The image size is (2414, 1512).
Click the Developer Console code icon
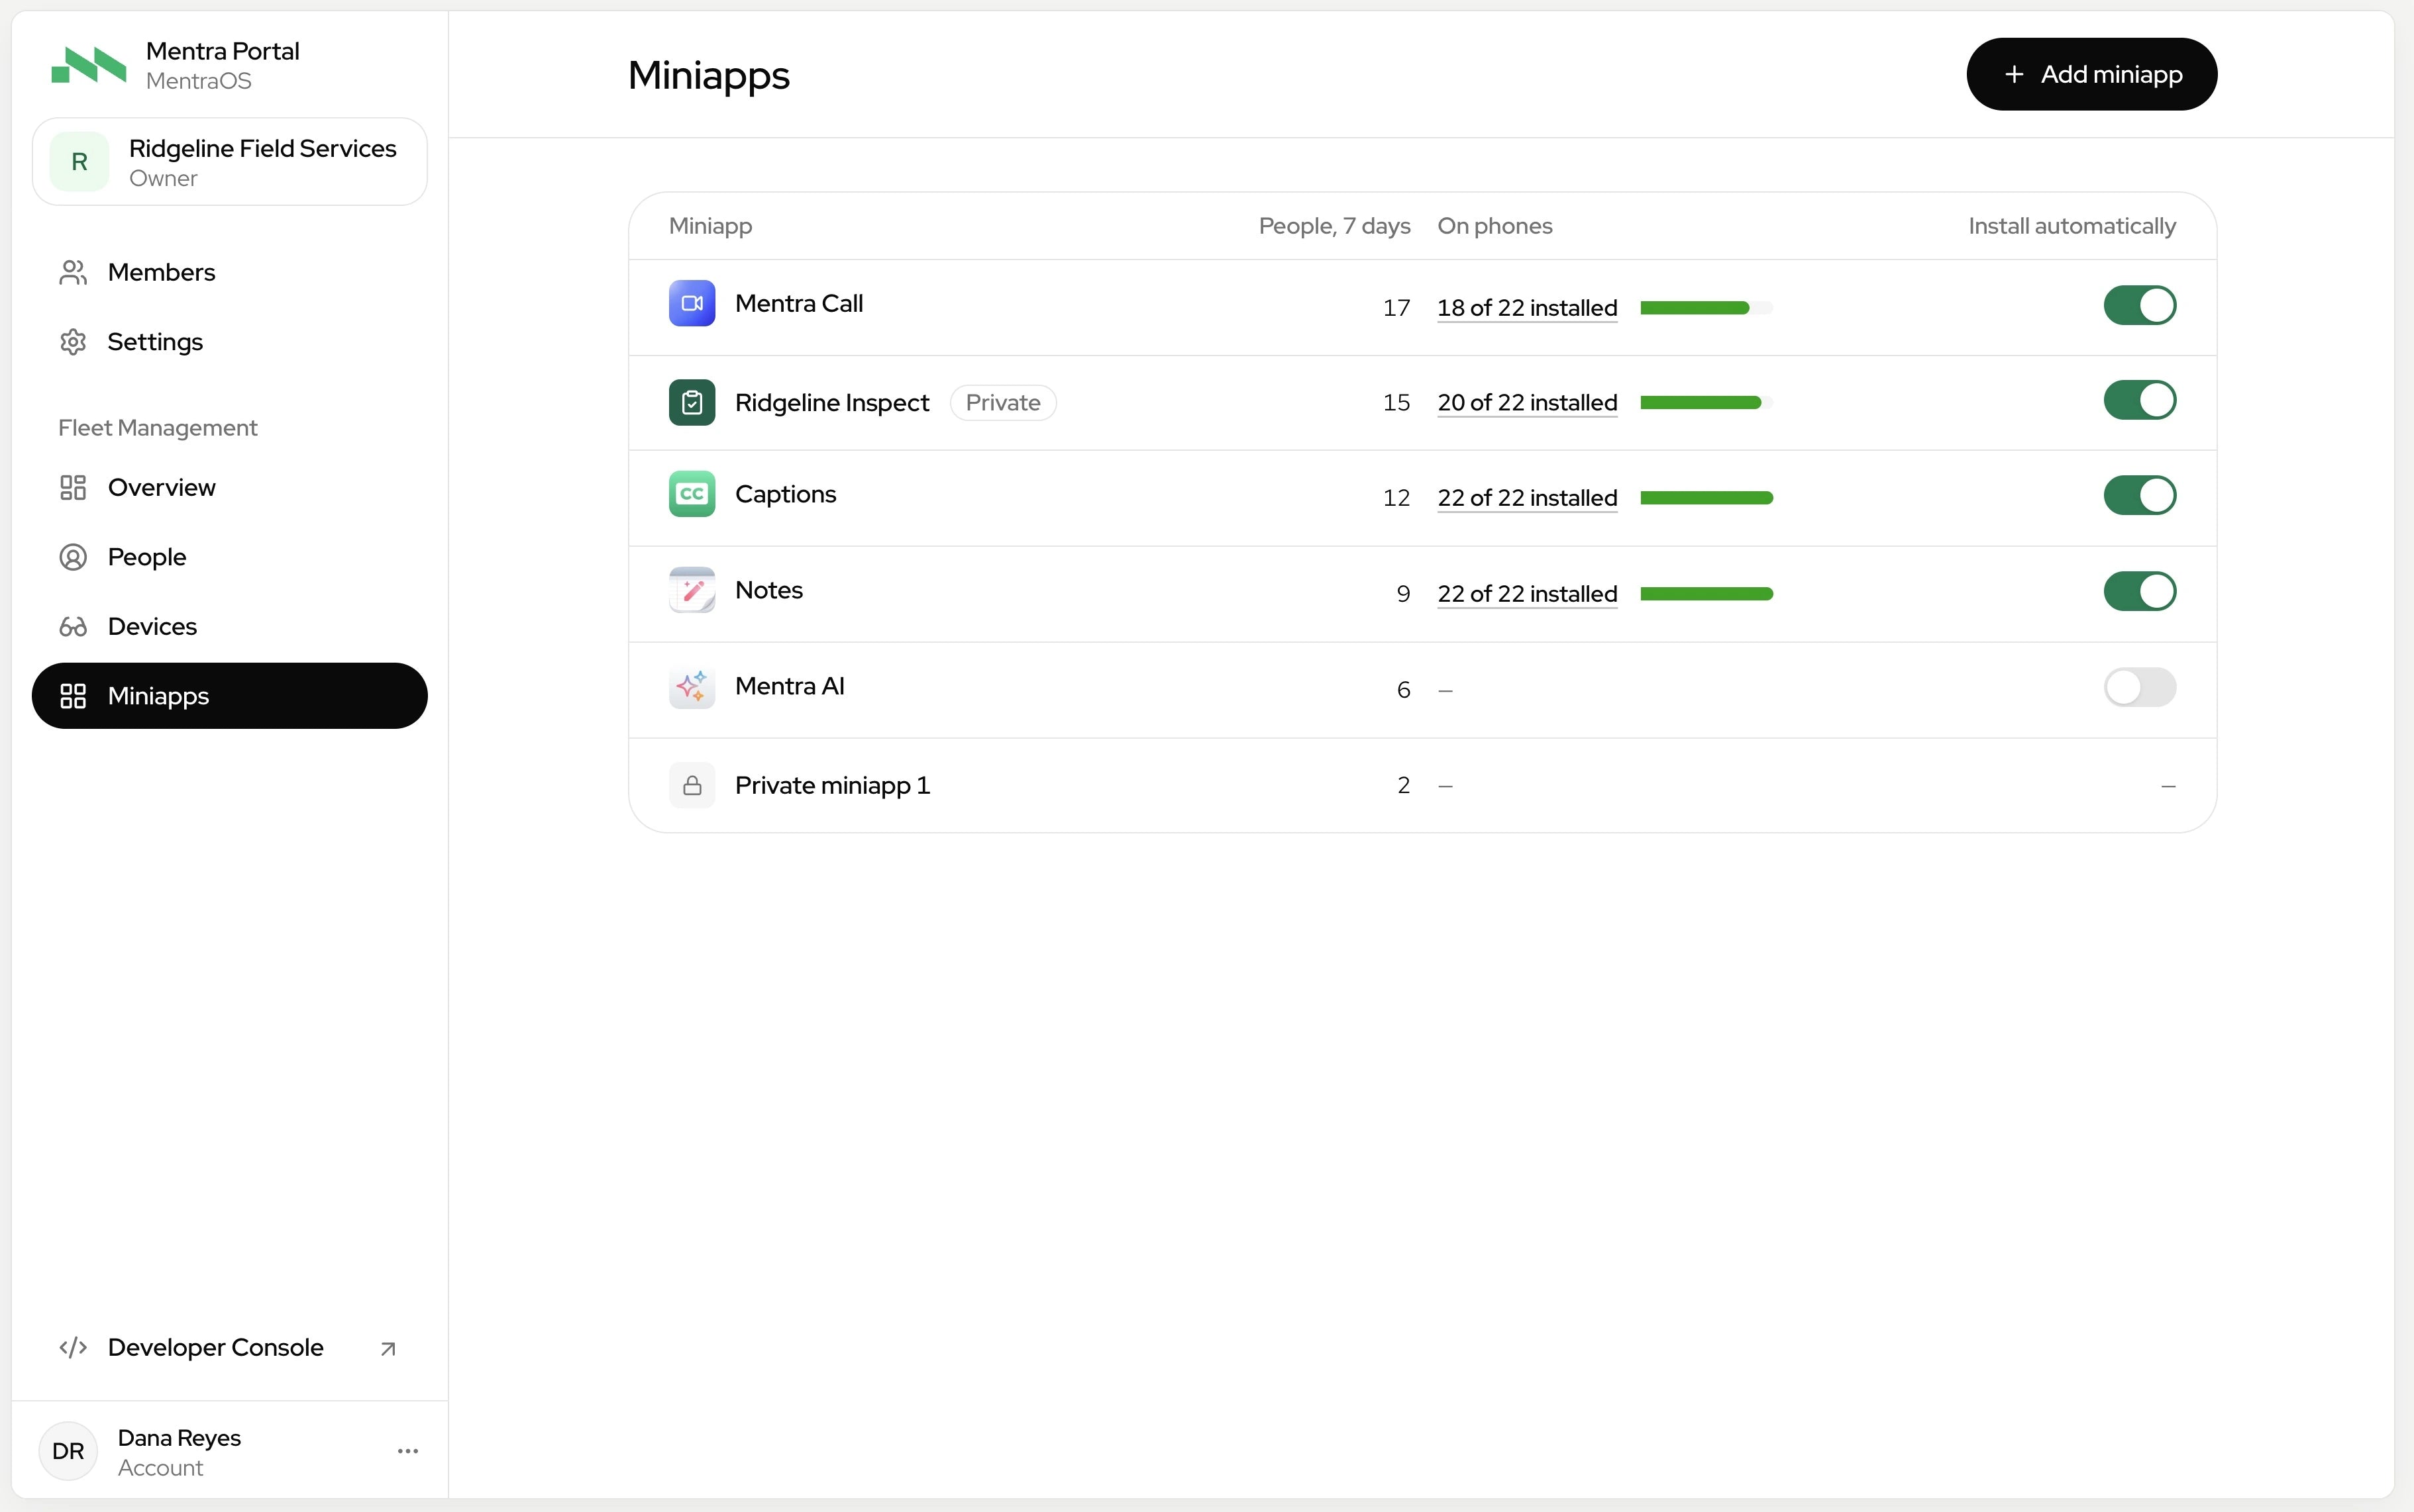pos(73,1347)
